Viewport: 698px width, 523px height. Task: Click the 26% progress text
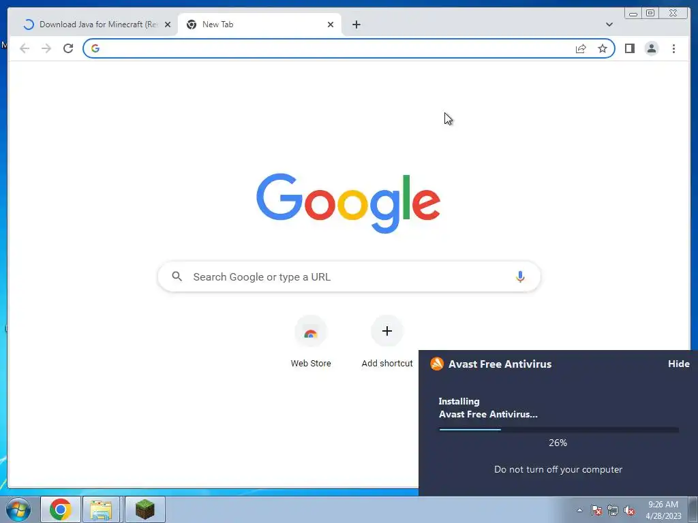[558, 443]
